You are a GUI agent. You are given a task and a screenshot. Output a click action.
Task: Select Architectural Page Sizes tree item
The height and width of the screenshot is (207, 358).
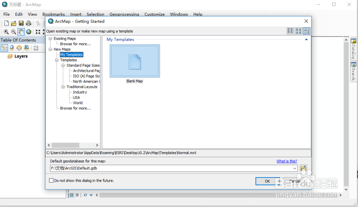[86, 71]
